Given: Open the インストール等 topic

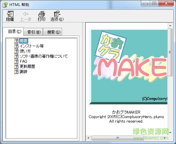Looking at the screenshot, I should tap(32, 46).
